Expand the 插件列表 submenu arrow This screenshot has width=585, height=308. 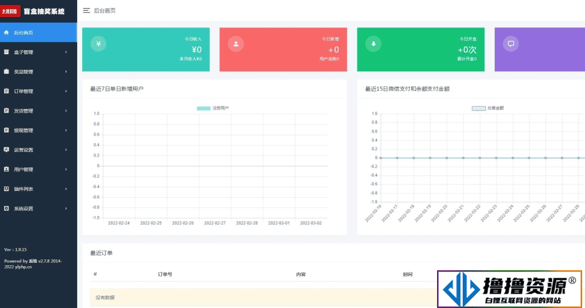tap(66, 189)
